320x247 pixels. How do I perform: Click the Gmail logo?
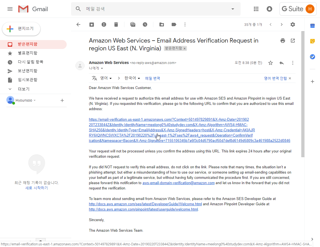pos(33,9)
